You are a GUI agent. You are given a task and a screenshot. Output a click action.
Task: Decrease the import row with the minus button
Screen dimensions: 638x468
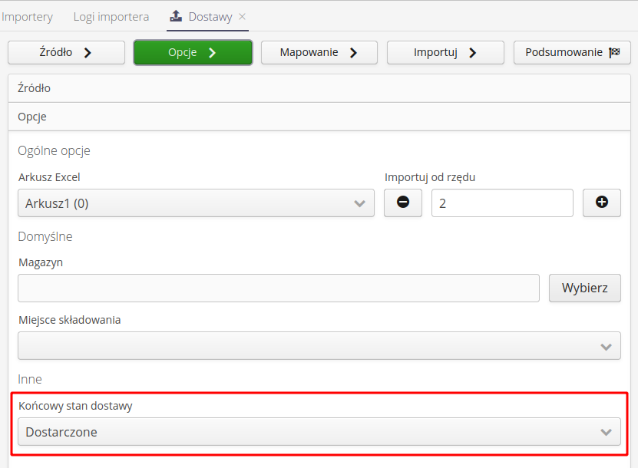click(403, 203)
